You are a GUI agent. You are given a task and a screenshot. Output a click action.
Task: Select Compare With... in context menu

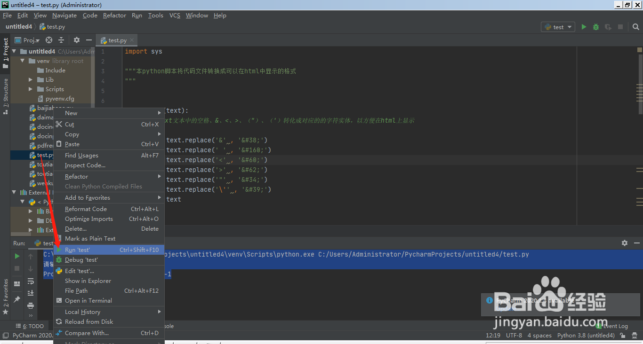[109, 333]
